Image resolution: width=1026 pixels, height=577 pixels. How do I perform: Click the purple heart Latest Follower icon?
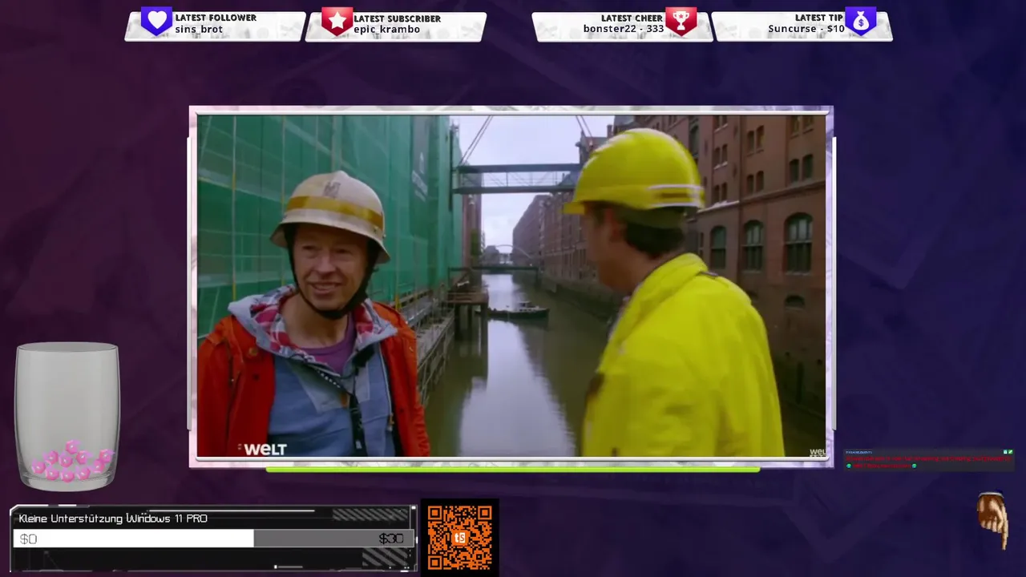point(156,21)
